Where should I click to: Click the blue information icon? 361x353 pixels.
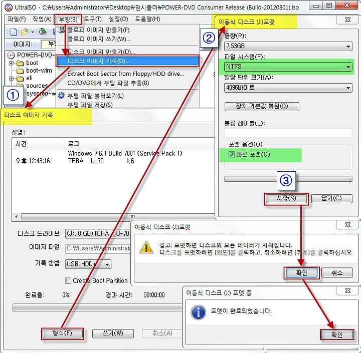click(x=198, y=312)
